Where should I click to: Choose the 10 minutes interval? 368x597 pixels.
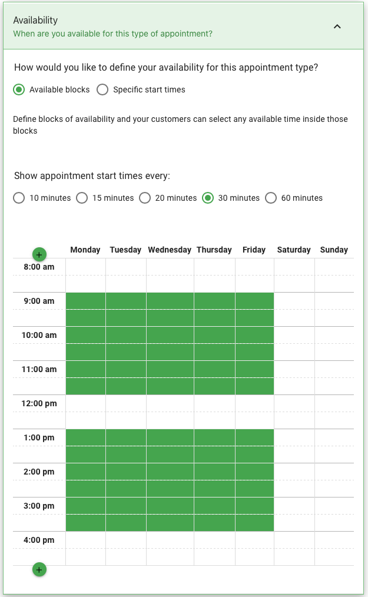19,198
